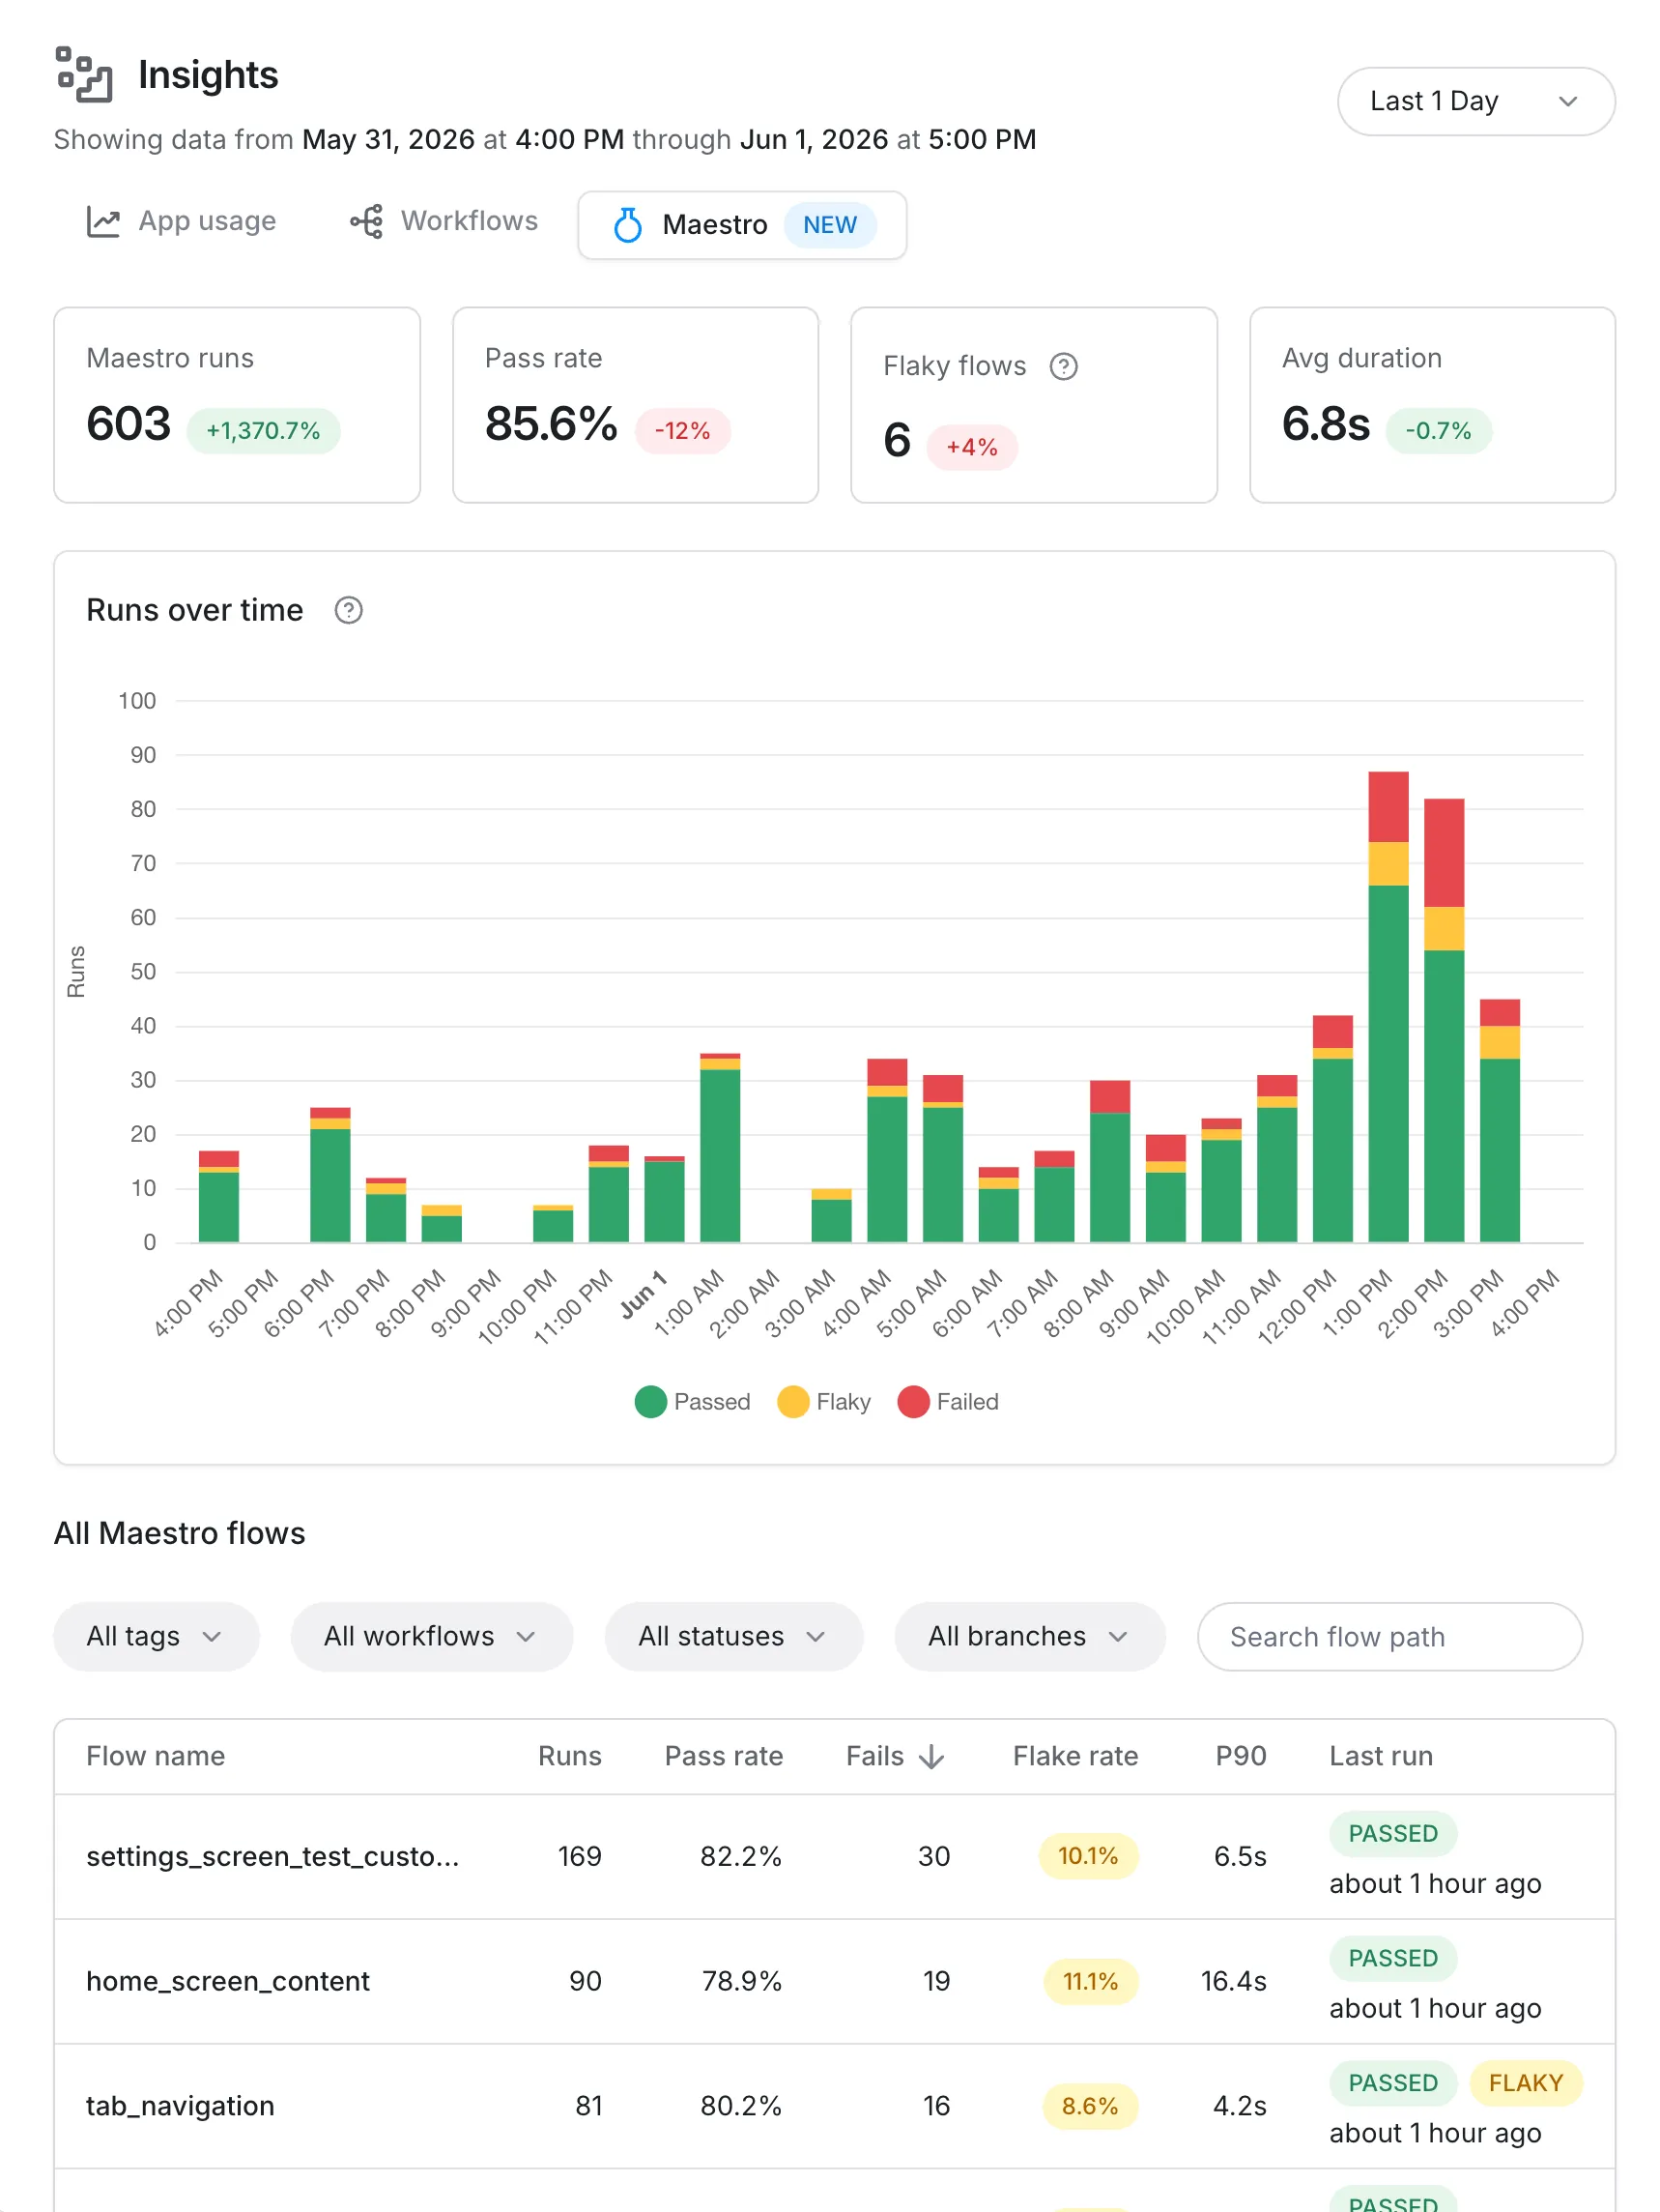This screenshot has width=1660, height=2212.
Task: Toggle the Failed series in chart legend
Action: [x=948, y=1402]
